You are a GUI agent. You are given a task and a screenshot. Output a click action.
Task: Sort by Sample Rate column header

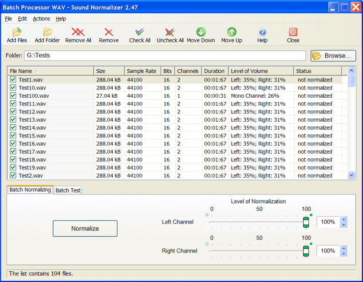(x=143, y=71)
